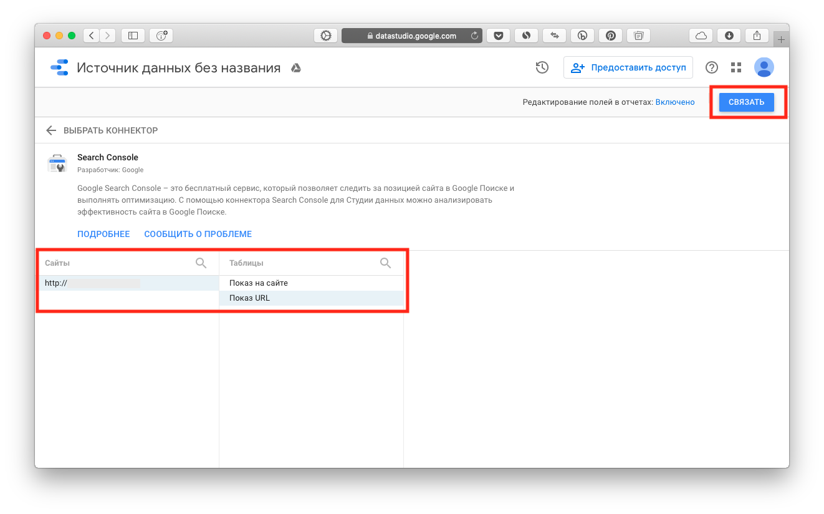Click the ВЫБРАТЬ КОННЕКТОР label
Image resolution: width=824 pixels, height=514 pixels.
tap(110, 130)
